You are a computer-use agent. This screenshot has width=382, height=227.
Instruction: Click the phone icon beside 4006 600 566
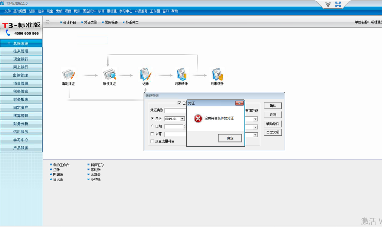(8, 33)
